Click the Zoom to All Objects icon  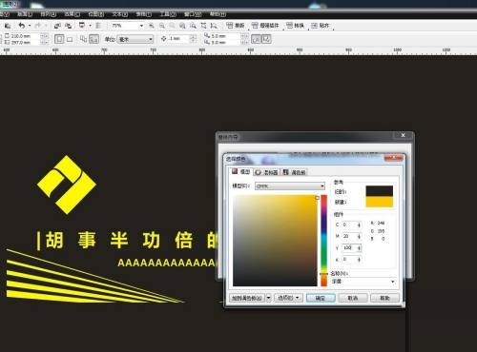[182, 26]
